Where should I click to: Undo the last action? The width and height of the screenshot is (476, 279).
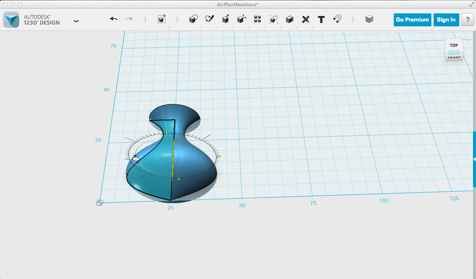pos(113,19)
